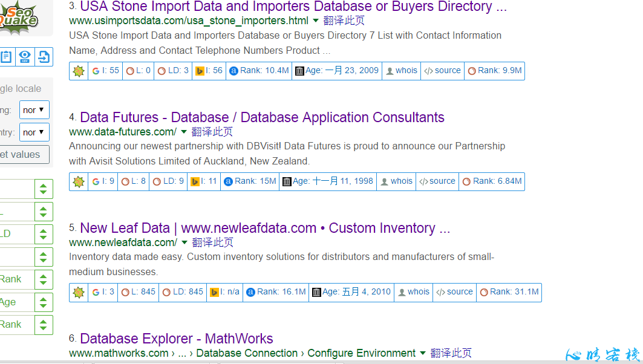Viewport: 643px width, 364px height.
Task: Click Bing index I: 11 parameter
Action: [204, 181]
